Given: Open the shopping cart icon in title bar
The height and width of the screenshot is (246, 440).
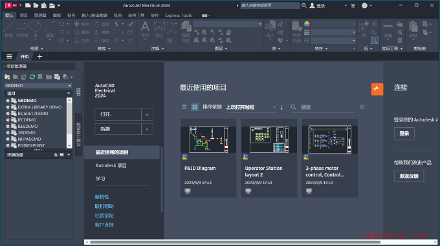Looking at the screenshot, I should [x=353, y=5].
